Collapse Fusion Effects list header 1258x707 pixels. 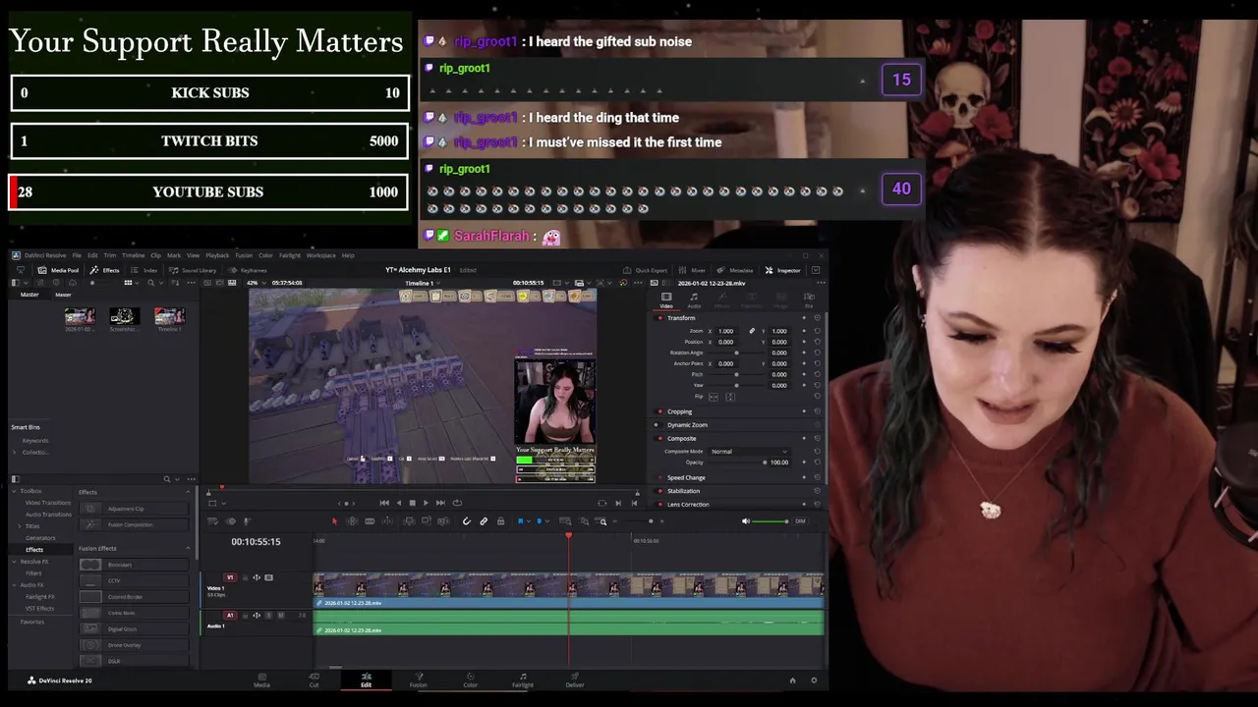(x=188, y=548)
